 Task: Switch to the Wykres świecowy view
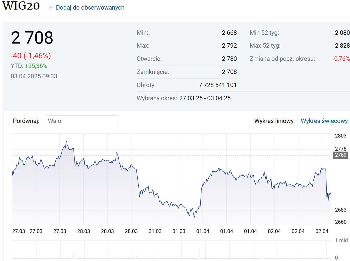coord(324,121)
